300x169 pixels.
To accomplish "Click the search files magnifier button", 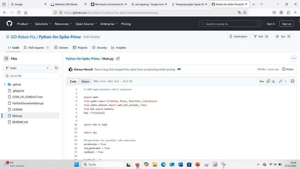I will point(56,68).
